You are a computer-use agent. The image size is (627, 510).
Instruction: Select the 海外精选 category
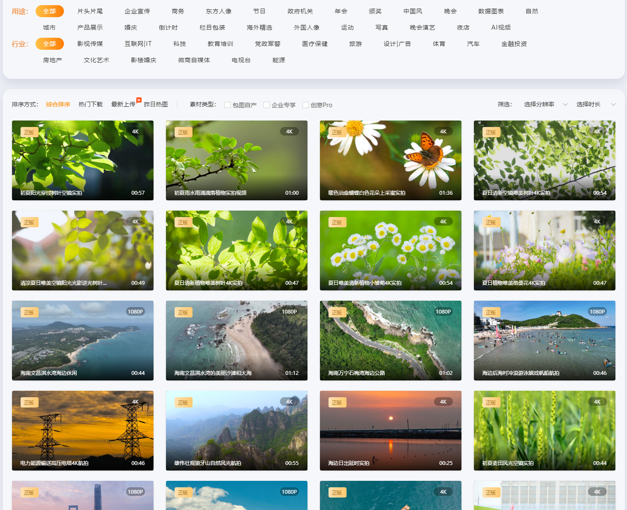[260, 27]
